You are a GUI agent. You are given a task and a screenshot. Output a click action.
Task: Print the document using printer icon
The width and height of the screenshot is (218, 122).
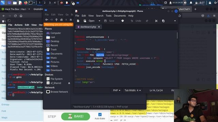123,21
